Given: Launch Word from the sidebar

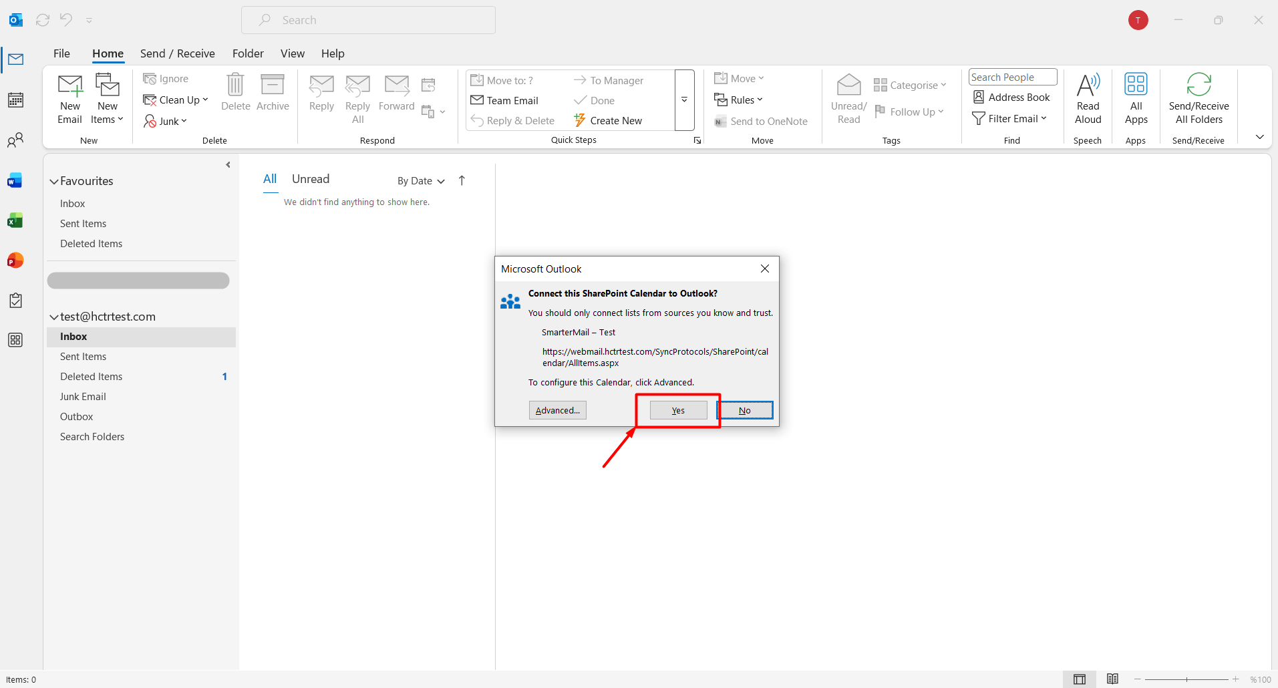Looking at the screenshot, I should 16,180.
